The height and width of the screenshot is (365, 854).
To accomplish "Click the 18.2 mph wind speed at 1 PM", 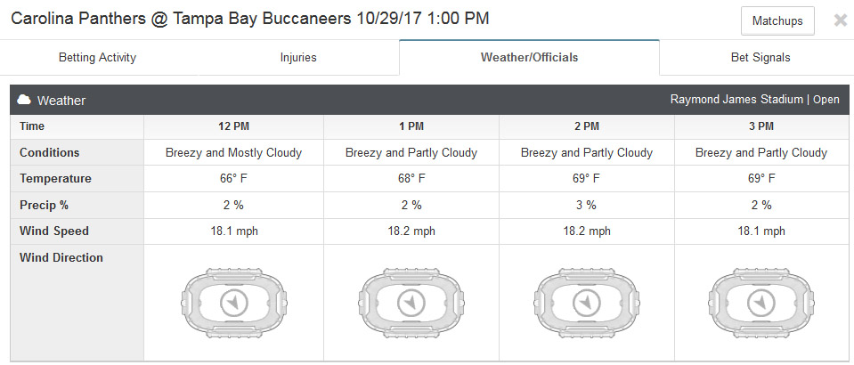I will tap(411, 231).
